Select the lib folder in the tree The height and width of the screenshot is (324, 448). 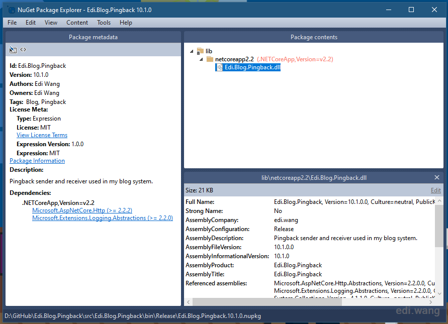click(x=209, y=51)
